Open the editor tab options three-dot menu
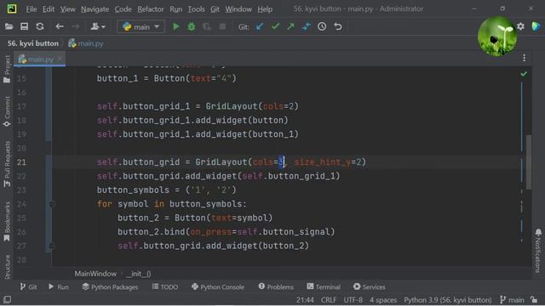Screen dimensions: 545x306 525,58
